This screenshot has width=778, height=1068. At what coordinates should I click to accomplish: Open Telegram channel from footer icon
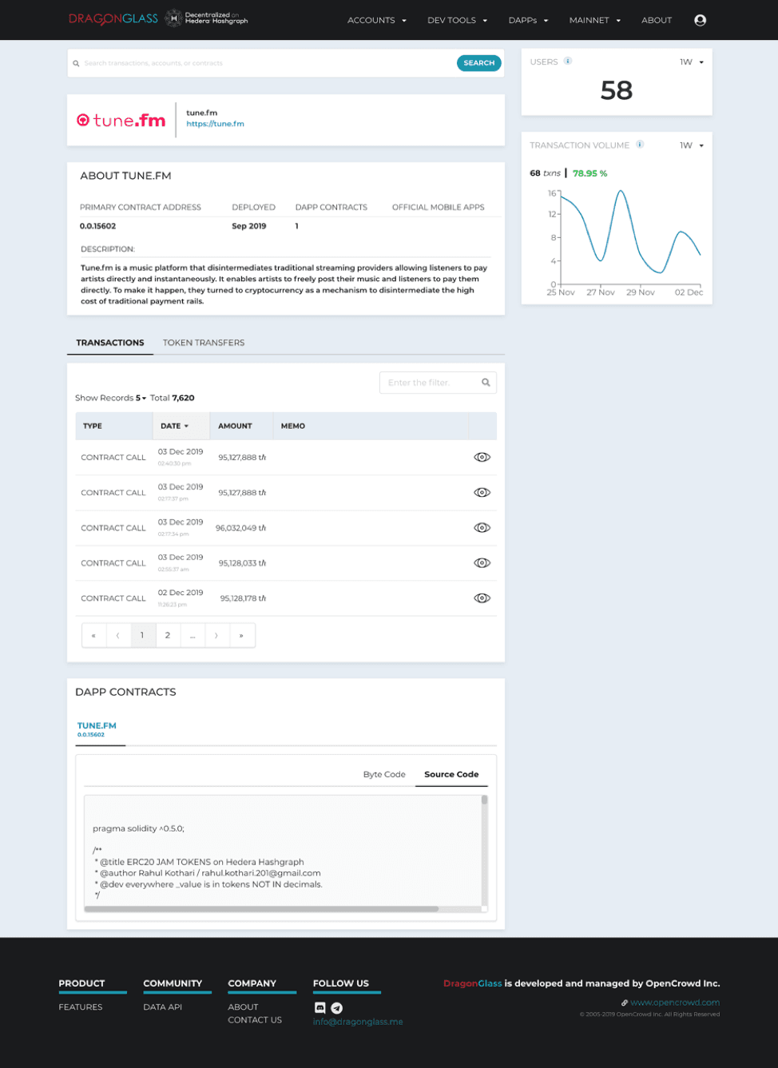click(x=336, y=1007)
